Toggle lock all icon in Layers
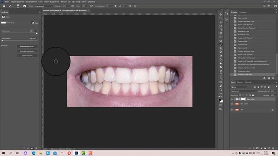The width and height of the screenshot is (278, 156). (x=253, y=95)
